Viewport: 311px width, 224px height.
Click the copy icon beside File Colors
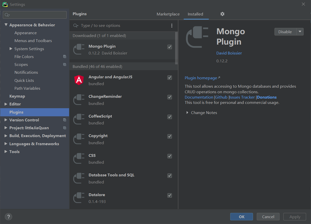[x=65, y=57]
